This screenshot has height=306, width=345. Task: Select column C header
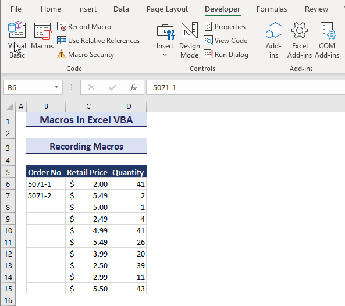(x=88, y=106)
